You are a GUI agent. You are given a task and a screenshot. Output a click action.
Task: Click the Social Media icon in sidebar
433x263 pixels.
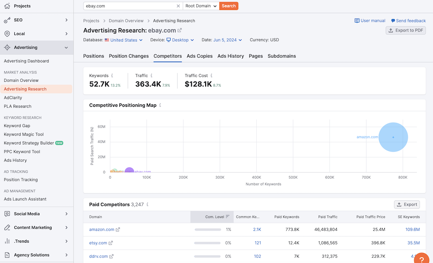pos(7,214)
